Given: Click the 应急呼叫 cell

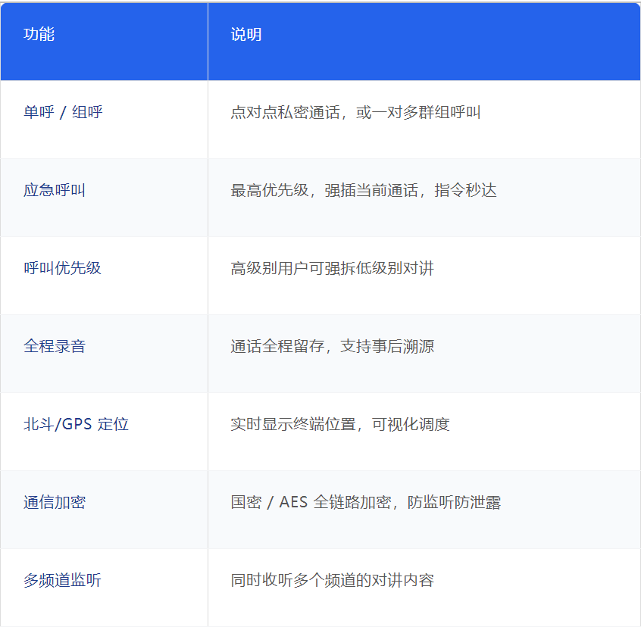Looking at the screenshot, I should pos(105,198).
